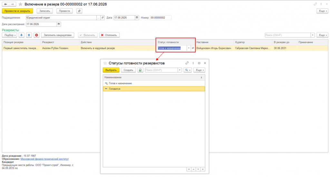Toggle sort arrow in Наименование header
Viewport: 330px width, 182px height.
201,77
